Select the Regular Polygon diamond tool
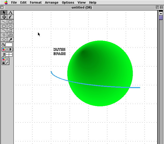The image size is (164, 144). [x=4, y=40]
